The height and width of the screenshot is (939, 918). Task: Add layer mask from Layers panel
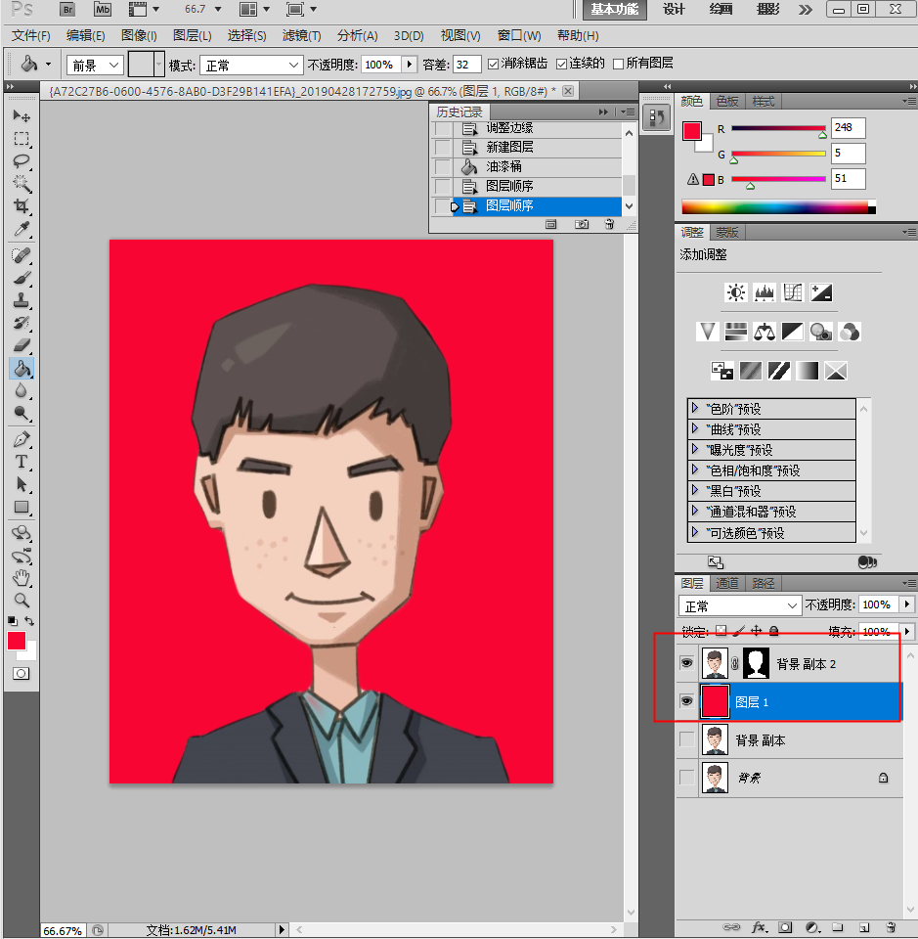click(x=785, y=927)
